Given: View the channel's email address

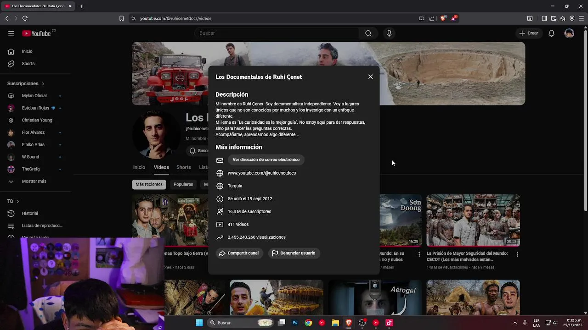Looking at the screenshot, I should (266, 159).
